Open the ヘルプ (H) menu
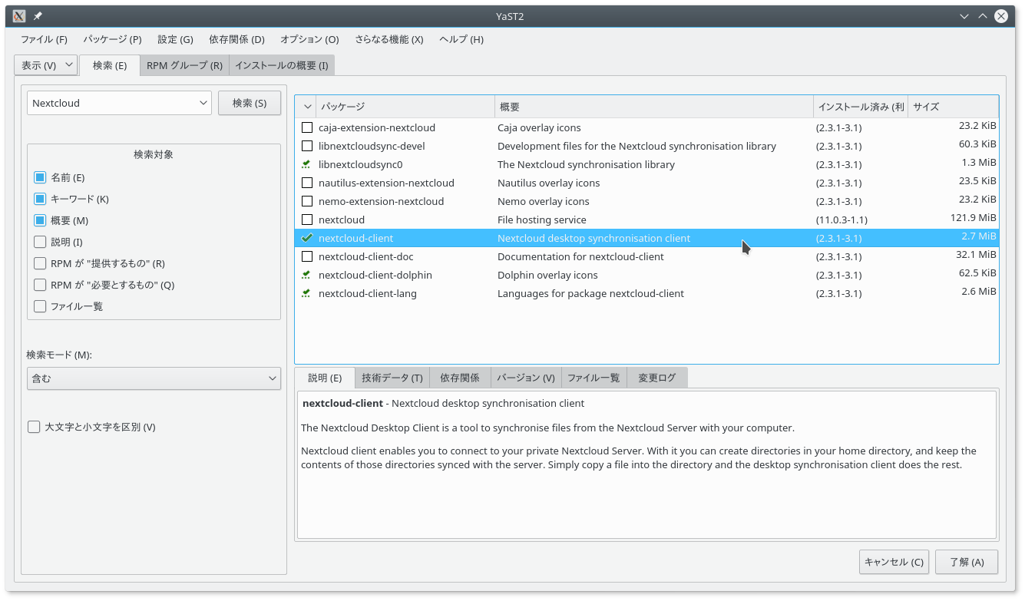This screenshot has height=601, width=1025. point(461,39)
